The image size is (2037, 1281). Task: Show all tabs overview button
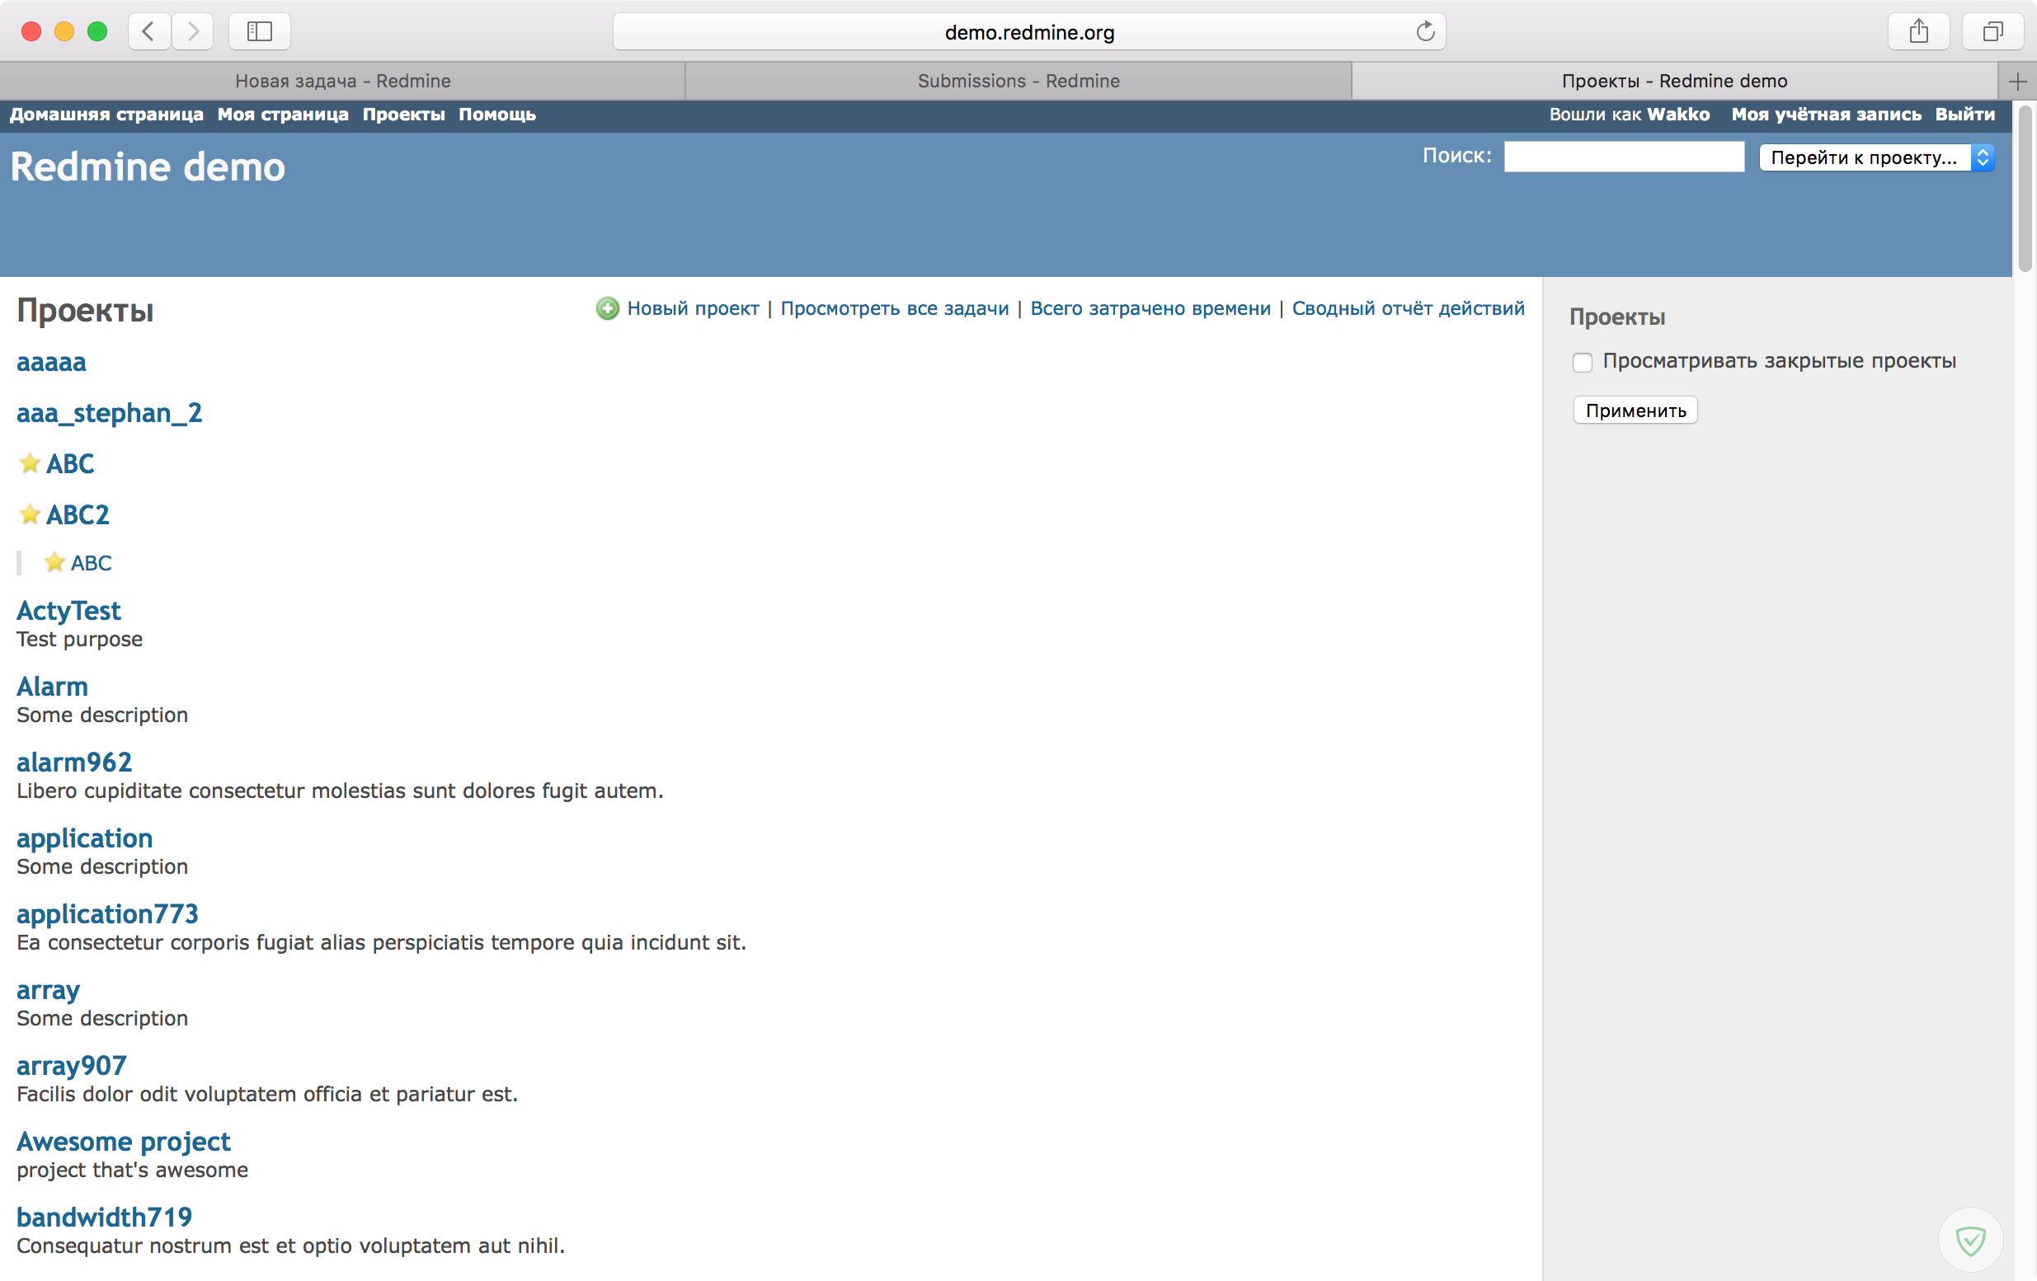click(x=1993, y=32)
